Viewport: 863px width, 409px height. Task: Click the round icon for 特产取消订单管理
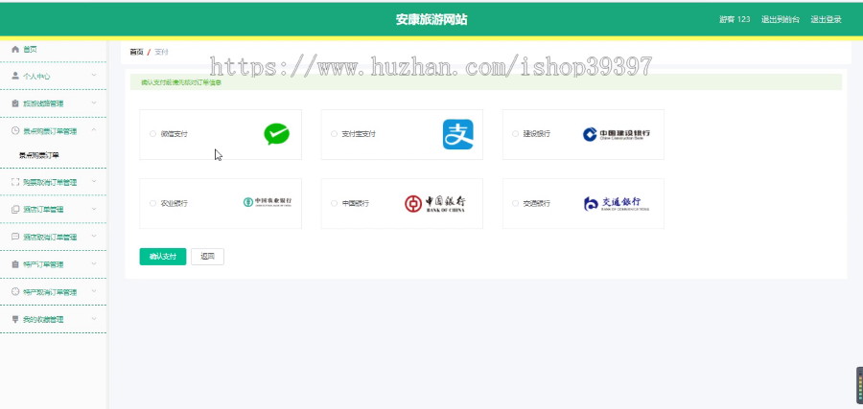15,292
